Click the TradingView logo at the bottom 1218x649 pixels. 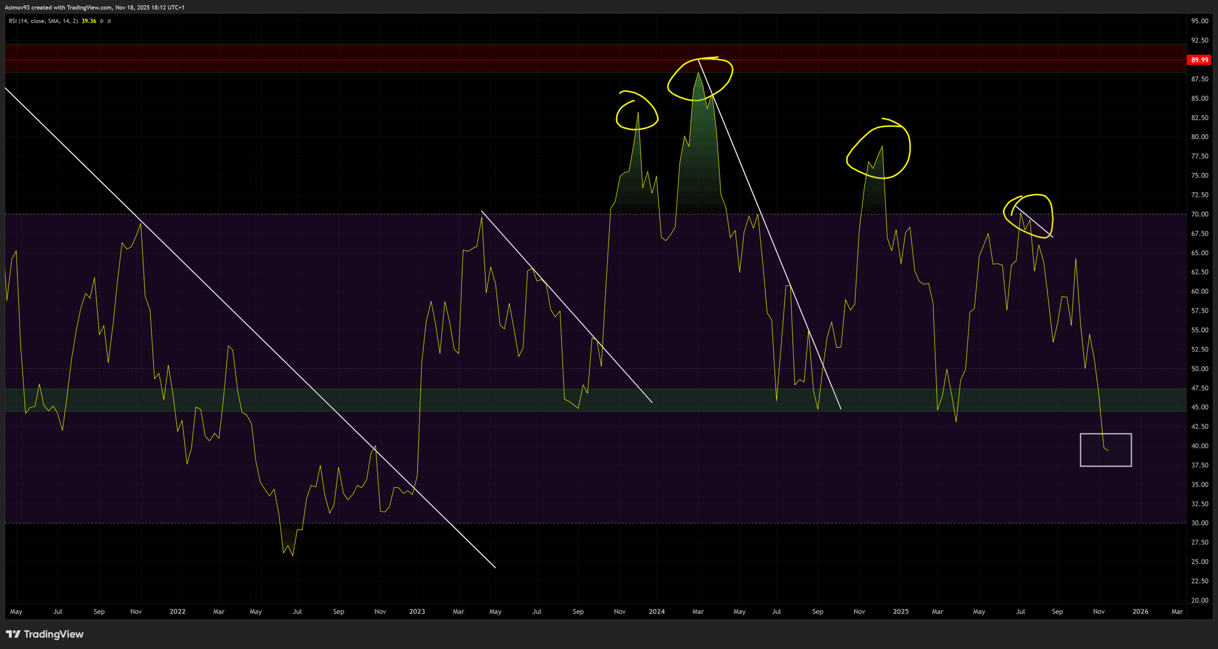45,634
